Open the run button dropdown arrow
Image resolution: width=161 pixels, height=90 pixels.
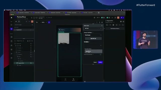click(124, 18)
